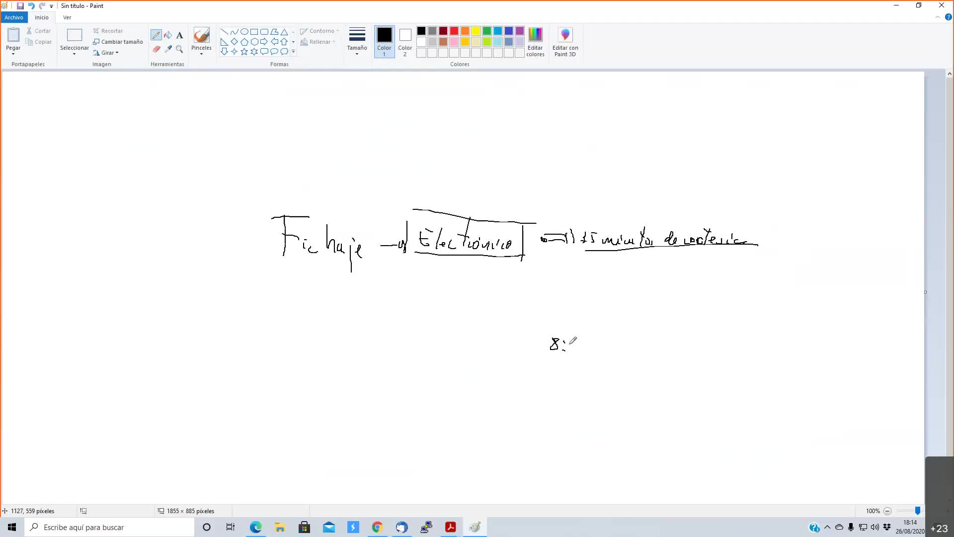Choose the Right arrow shape

pos(264,42)
